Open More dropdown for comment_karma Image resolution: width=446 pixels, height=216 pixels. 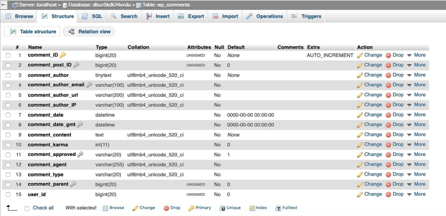[416, 145]
